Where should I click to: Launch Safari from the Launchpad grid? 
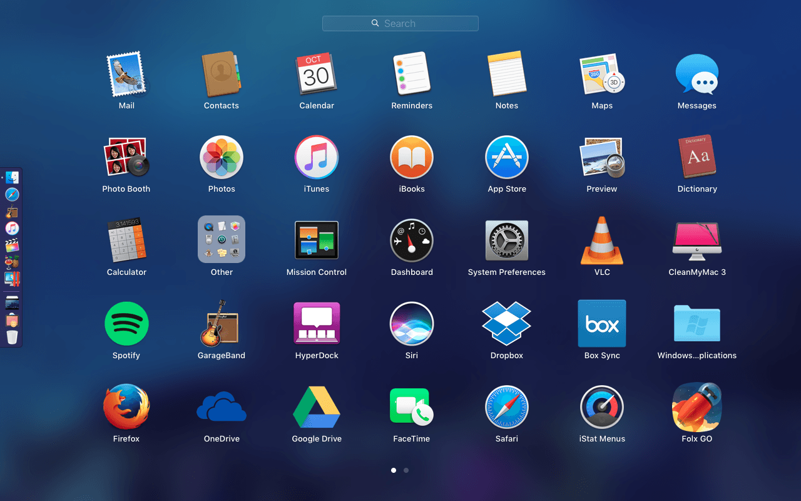pos(507,407)
